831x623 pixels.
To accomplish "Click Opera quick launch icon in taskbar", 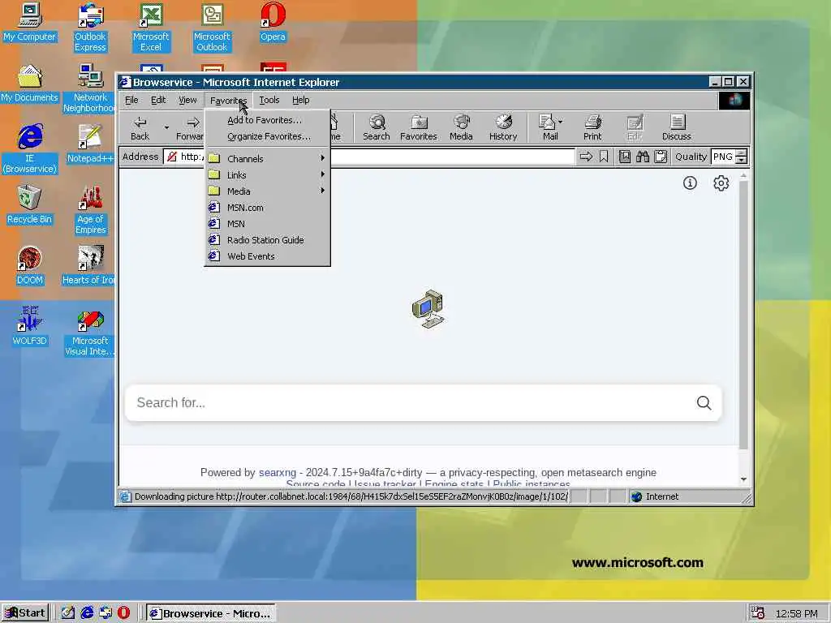I will pyautogui.click(x=123, y=613).
